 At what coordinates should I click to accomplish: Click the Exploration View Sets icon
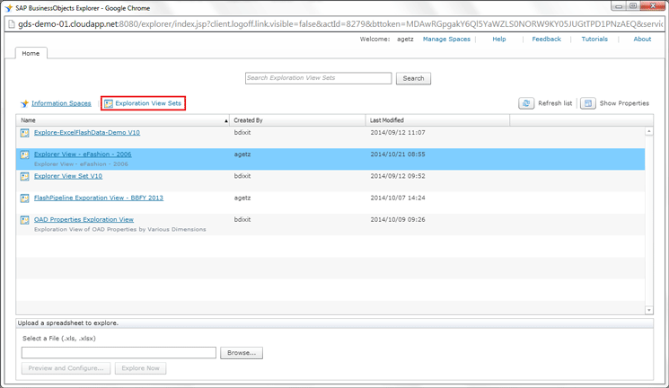coord(109,104)
